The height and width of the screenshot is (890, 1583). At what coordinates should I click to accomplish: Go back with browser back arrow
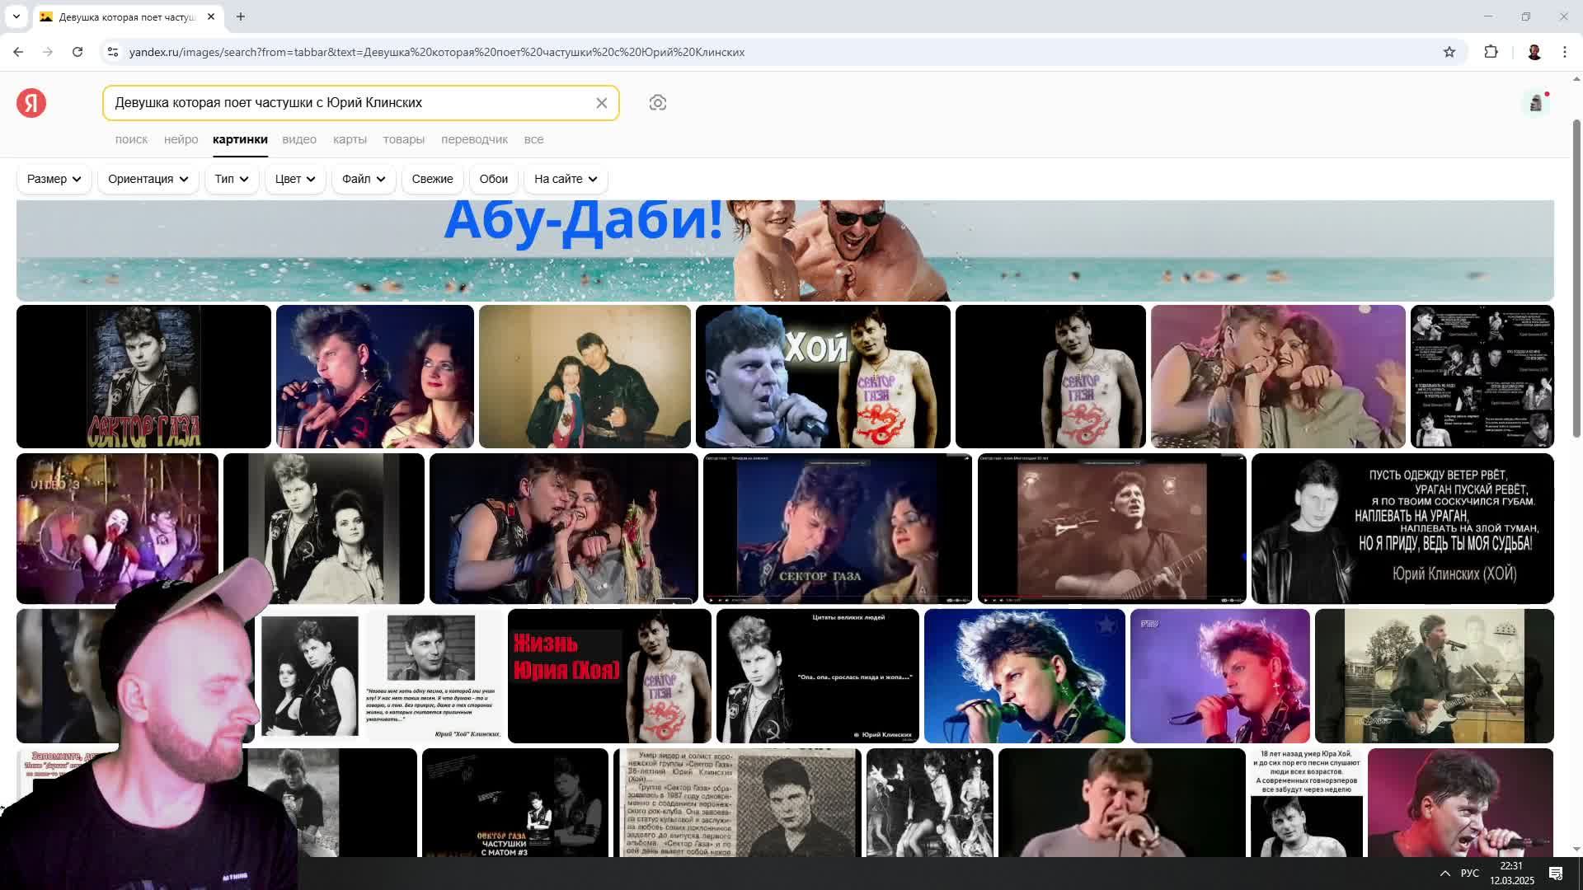click(x=18, y=52)
